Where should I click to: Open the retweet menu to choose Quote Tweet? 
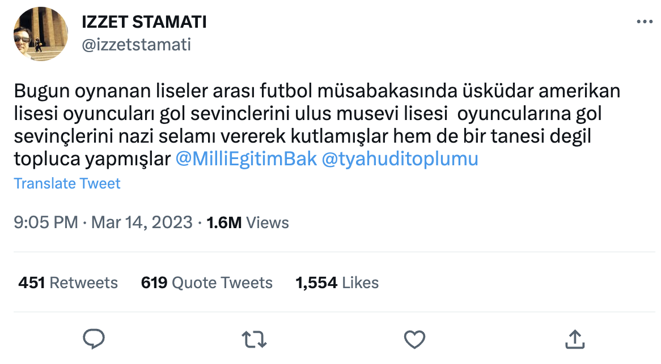[x=254, y=338]
